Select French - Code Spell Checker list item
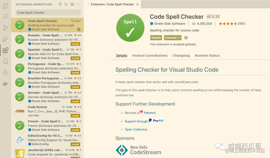 click(47, 125)
